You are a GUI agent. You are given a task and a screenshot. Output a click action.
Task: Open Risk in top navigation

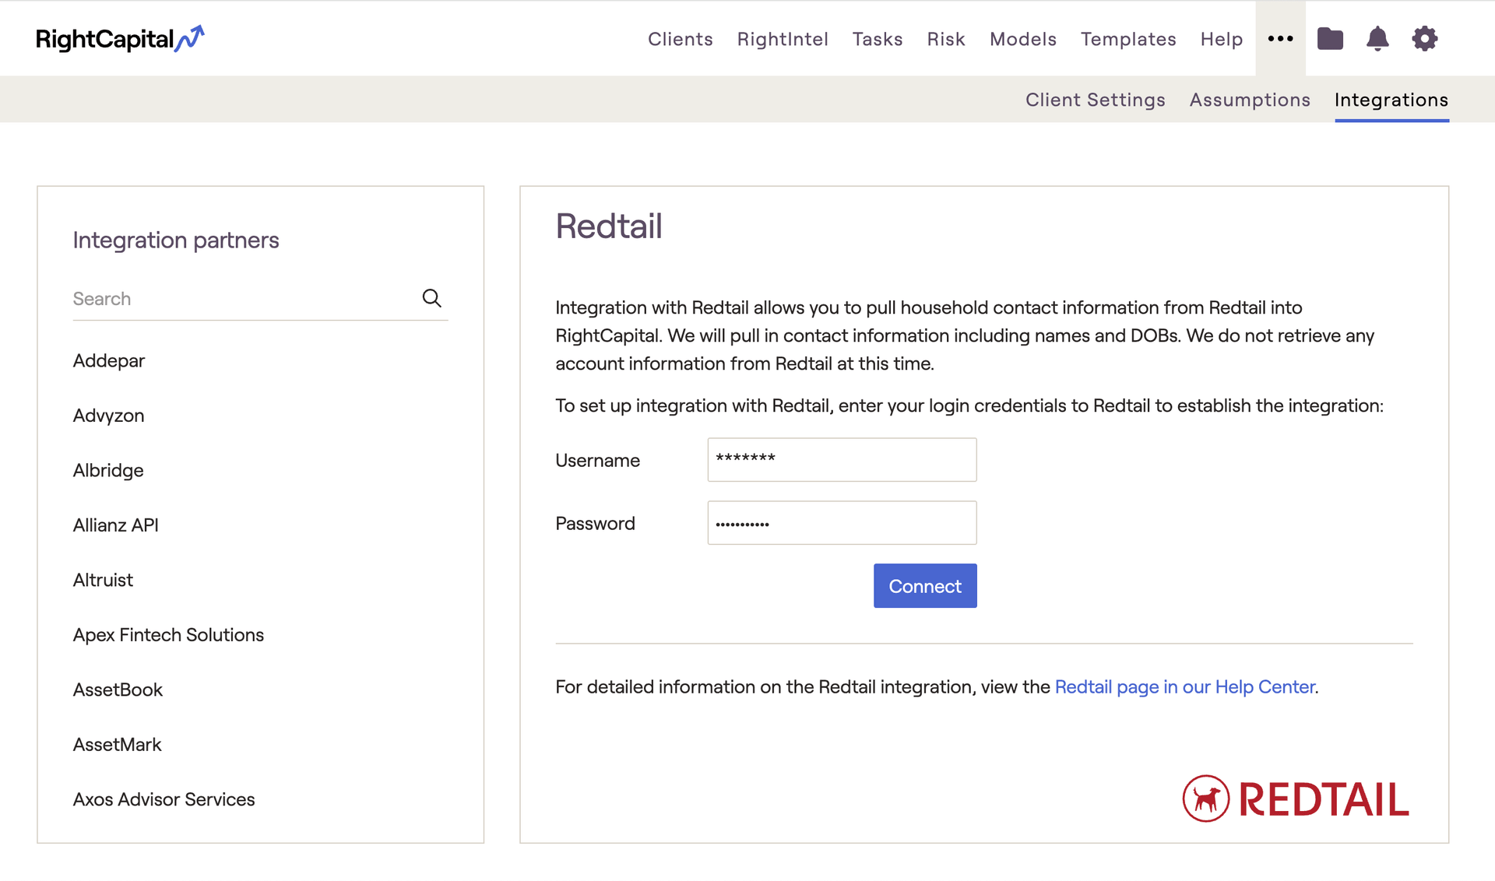[x=946, y=39]
